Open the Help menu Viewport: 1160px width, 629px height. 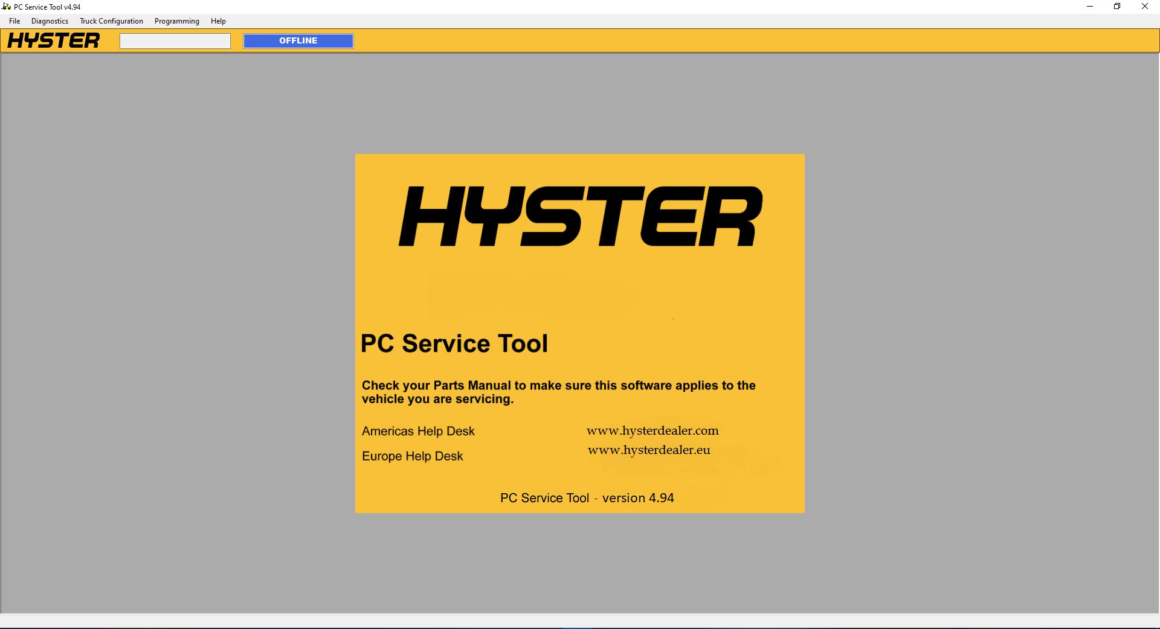(x=218, y=21)
